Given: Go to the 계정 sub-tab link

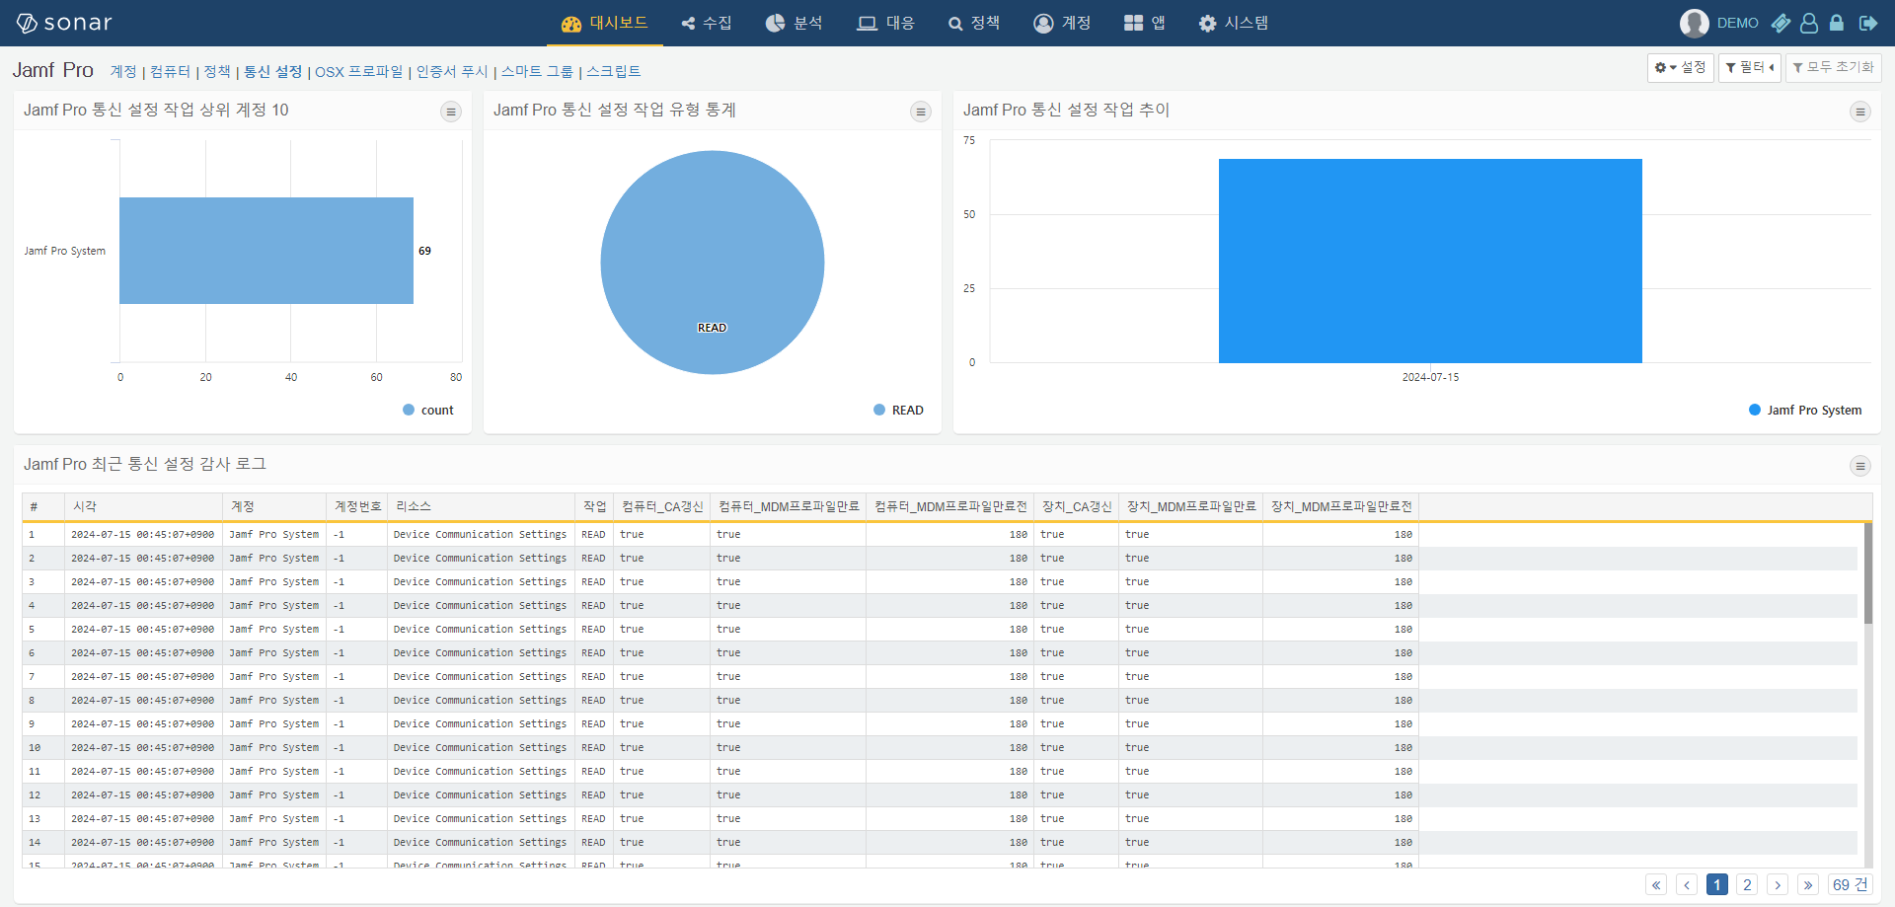Looking at the screenshot, I should 123,72.
